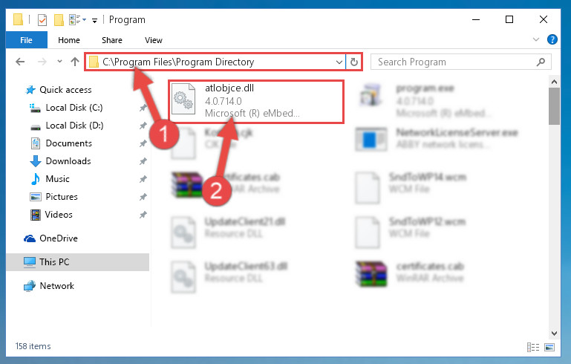Open the recent locations dropdown arrow
The image size is (571, 364).
click(x=59, y=62)
